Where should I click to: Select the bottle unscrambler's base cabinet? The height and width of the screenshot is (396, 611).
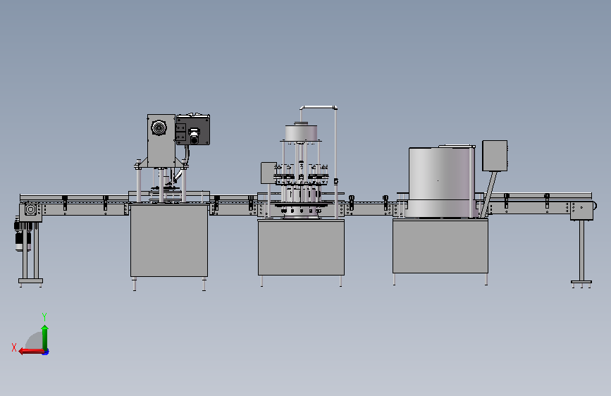click(x=440, y=246)
